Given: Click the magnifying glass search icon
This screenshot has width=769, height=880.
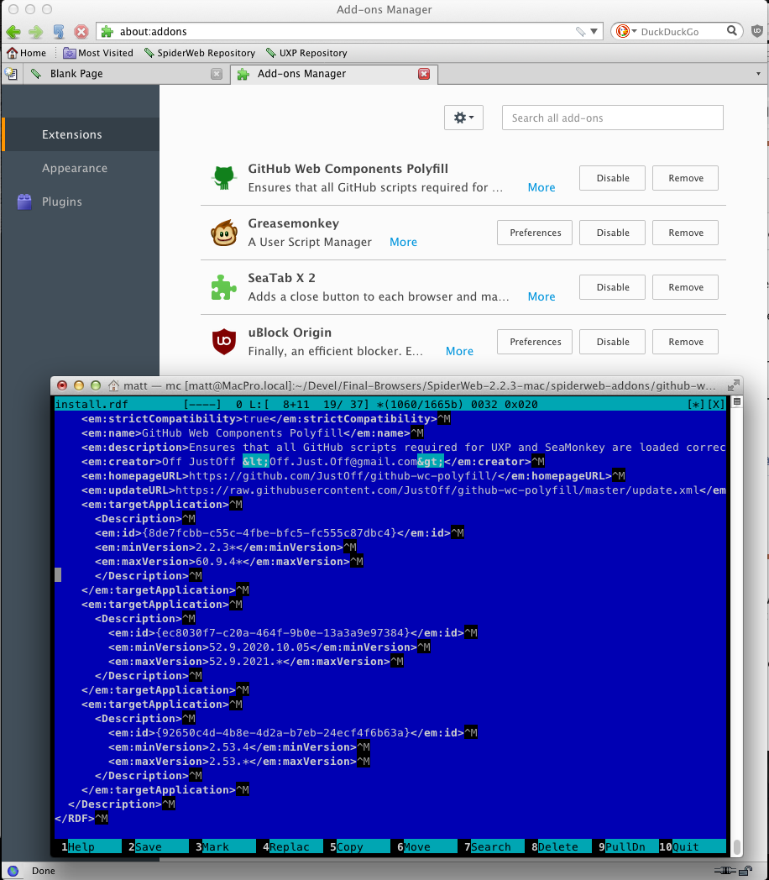Looking at the screenshot, I should tap(732, 31).
